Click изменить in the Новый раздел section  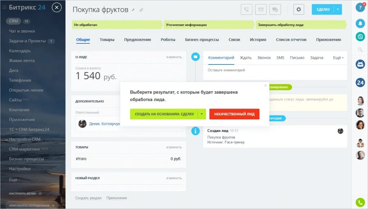(x=174, y=178)
